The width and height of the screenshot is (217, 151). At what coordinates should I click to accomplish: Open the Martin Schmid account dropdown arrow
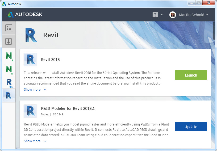pyautogui.click(x=207, y=15)
